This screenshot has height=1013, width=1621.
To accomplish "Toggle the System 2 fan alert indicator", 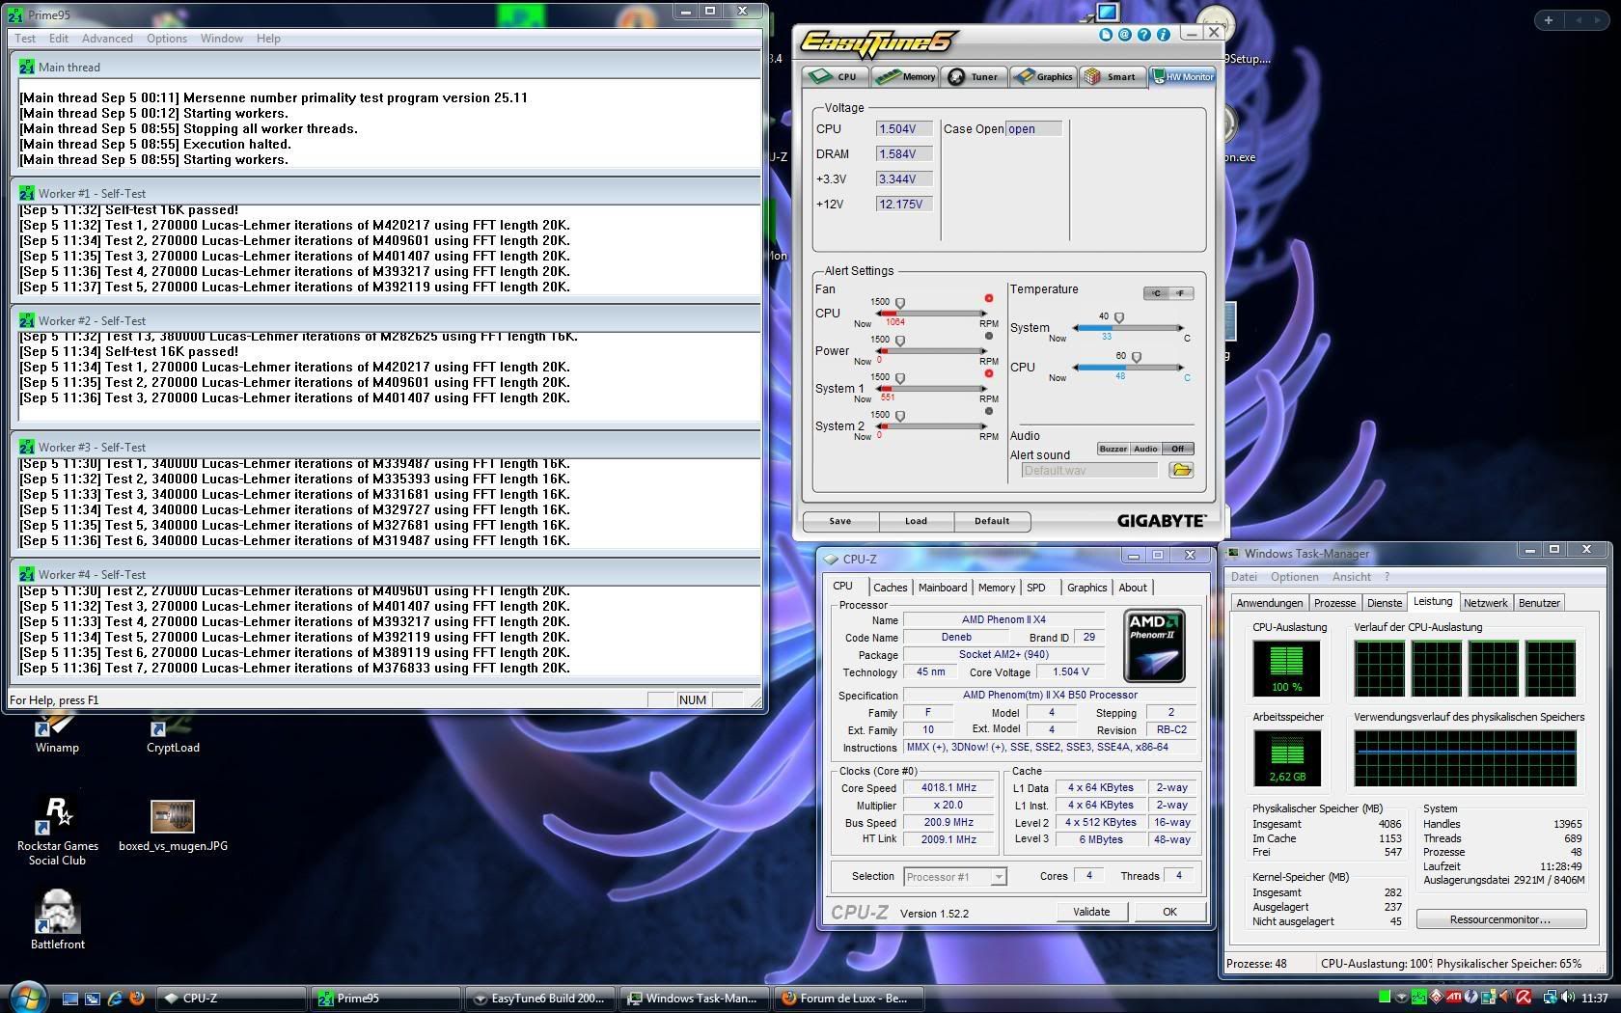I will (988, 411).
